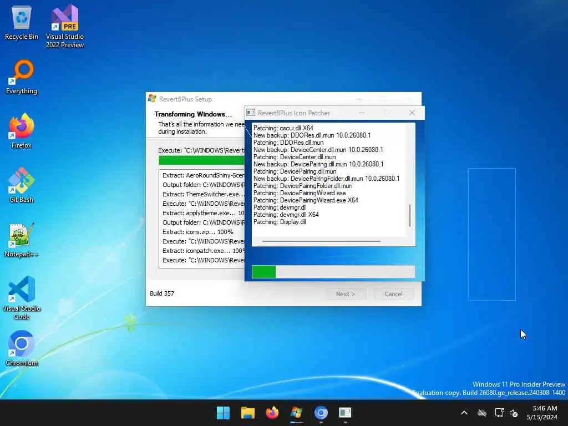Select 'Patching: DeviceCenter.dll.mun' log line

click(x=295, y=157)
